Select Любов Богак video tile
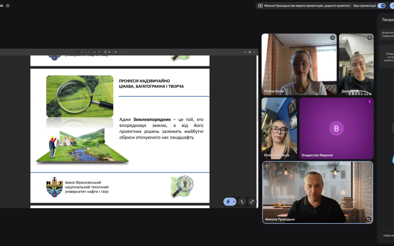Image resolution: width=394 pixels, height=246 pixels. [x=299, y=64]
